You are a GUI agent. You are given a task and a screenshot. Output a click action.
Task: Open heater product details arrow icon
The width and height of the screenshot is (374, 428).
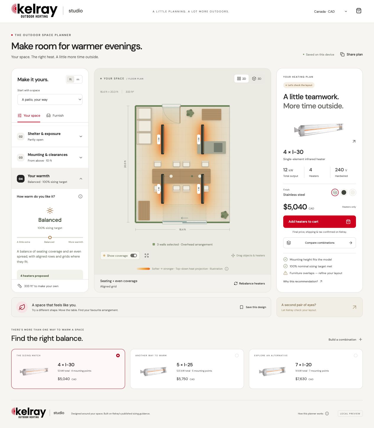[354, 141]
